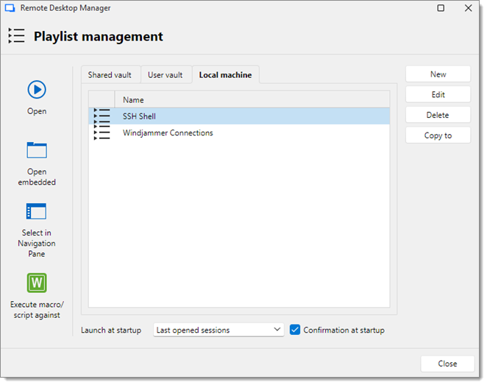Viewport: 487px width, 385px height.
Task: Click the Edit button
Action: click(x=438, y=94)
